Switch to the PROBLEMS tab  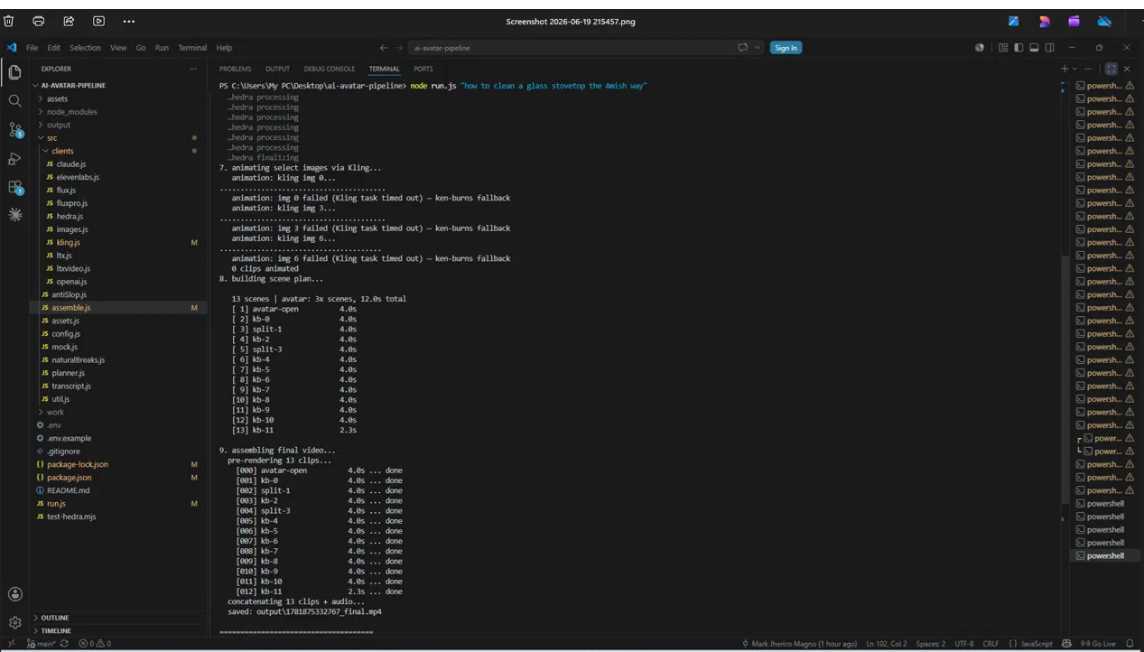pyautogui.click(x=236, y=69)
